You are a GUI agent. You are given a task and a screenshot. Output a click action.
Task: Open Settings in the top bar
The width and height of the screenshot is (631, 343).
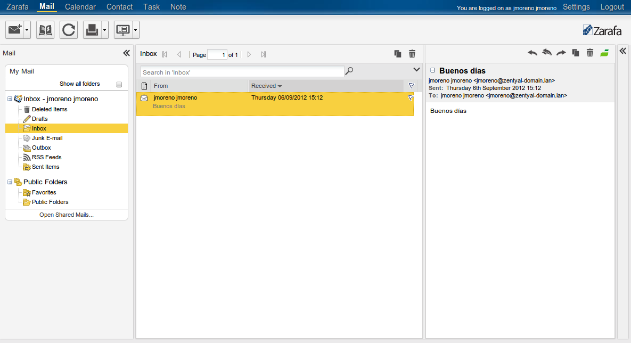576,7
